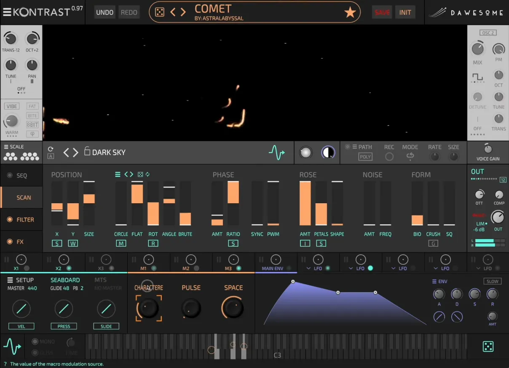Switch to the SCAN tab

pos(21,197)
